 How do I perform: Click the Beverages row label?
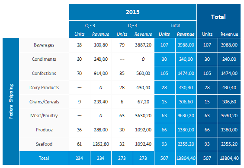pyautogui.click(x=44, y=45)
